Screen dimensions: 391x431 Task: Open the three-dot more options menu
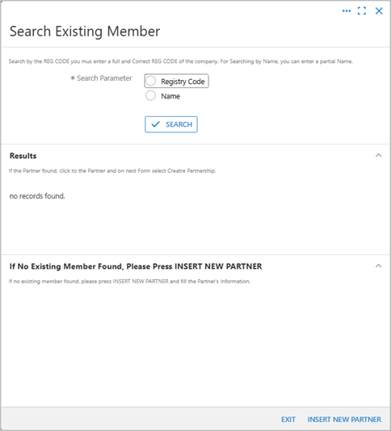pos(347,11)
